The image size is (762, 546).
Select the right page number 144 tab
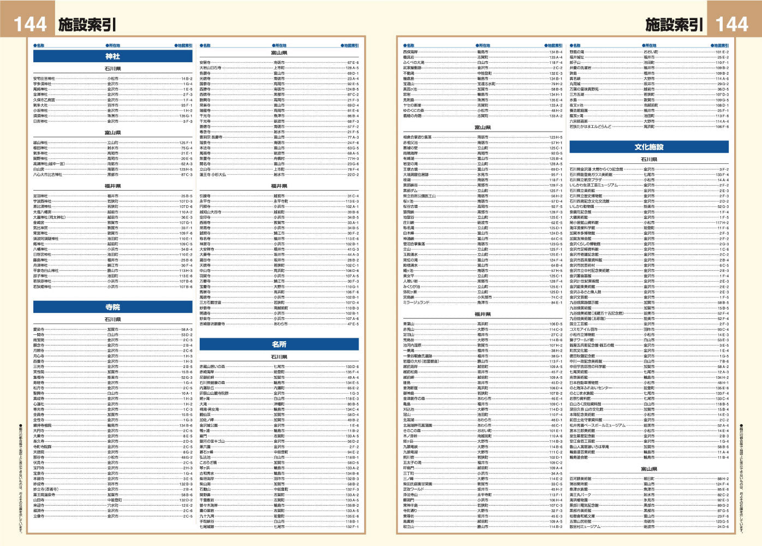pos(731,24)
